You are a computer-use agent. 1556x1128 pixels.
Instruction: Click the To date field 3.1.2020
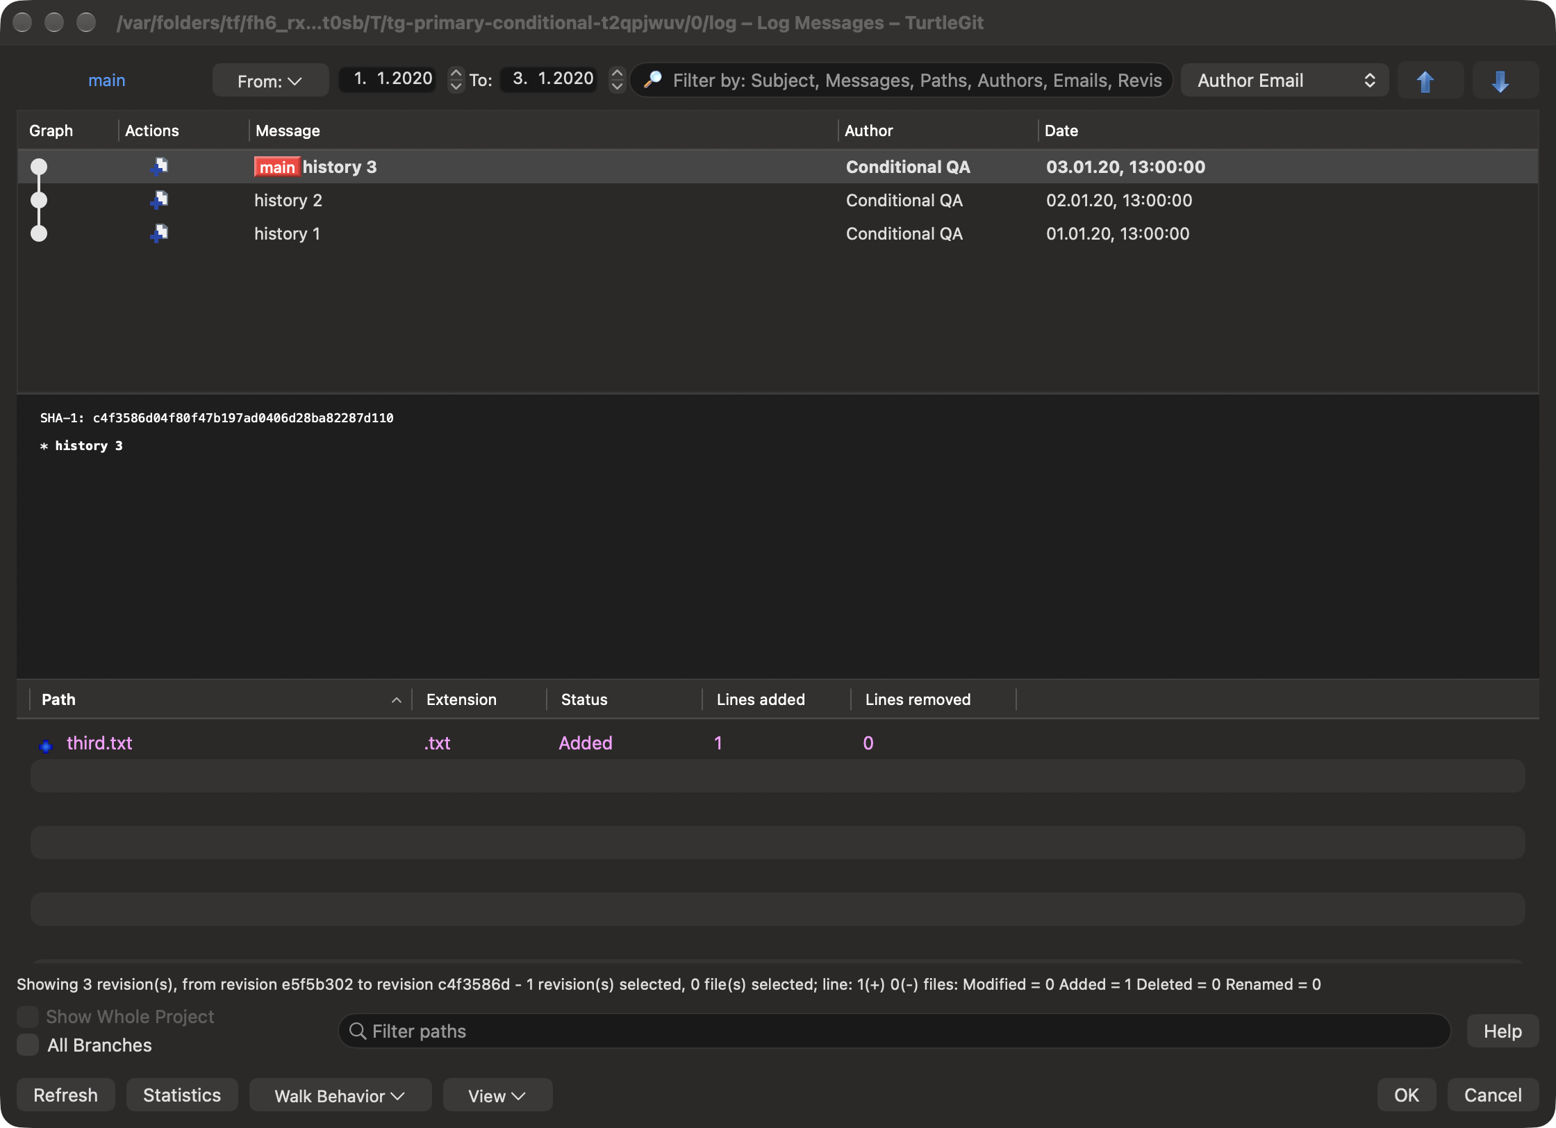549,79
